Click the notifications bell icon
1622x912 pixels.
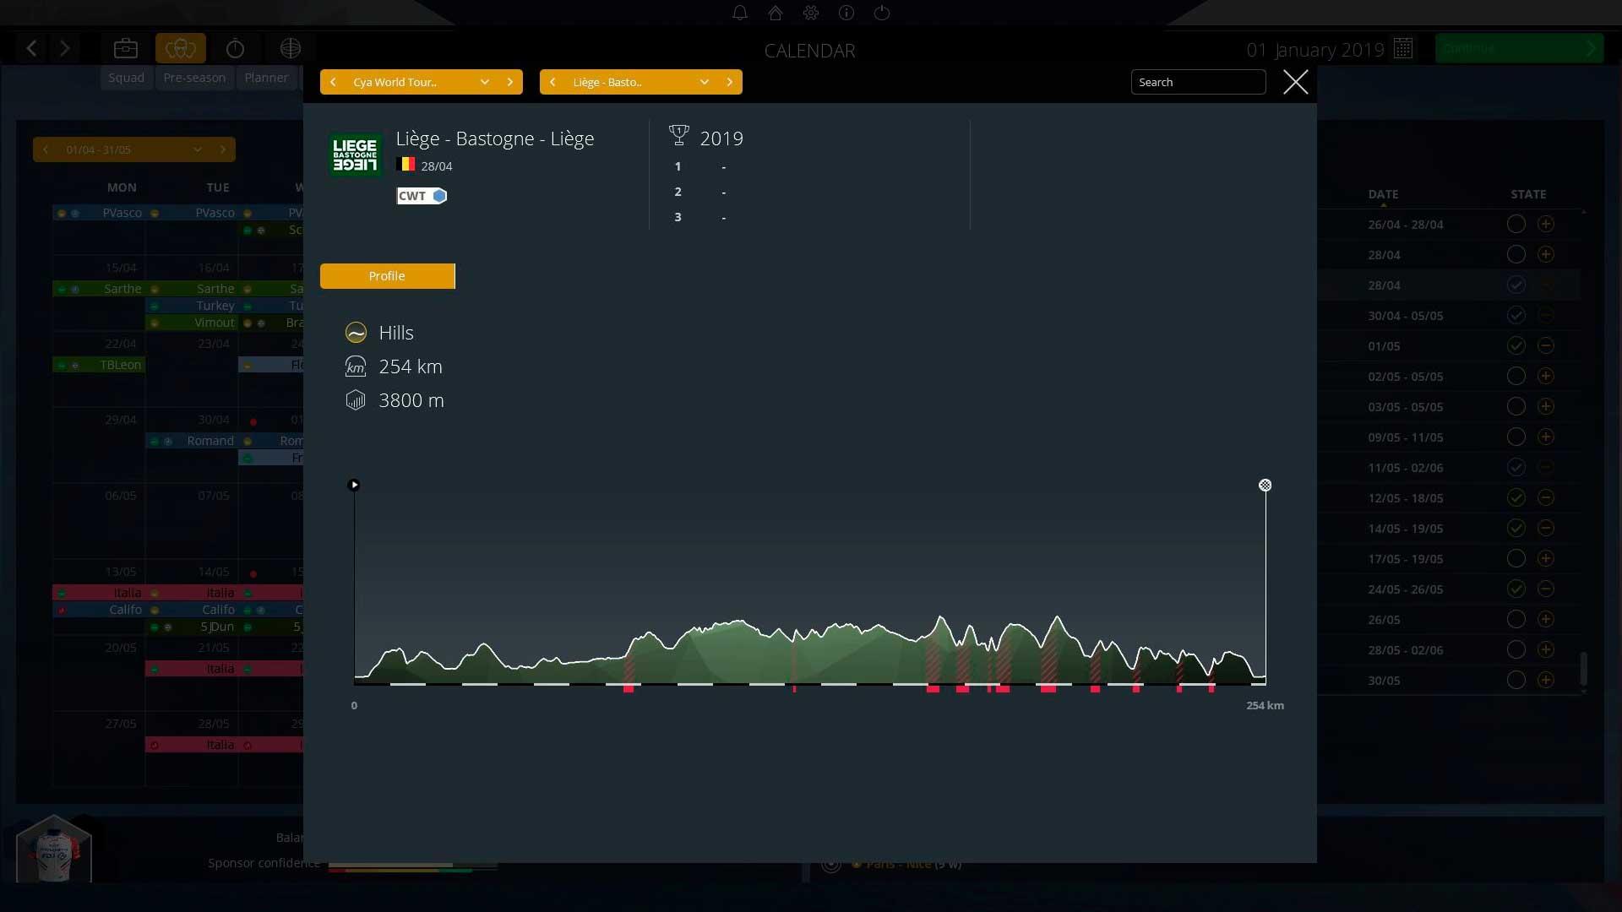coord(739,13)
